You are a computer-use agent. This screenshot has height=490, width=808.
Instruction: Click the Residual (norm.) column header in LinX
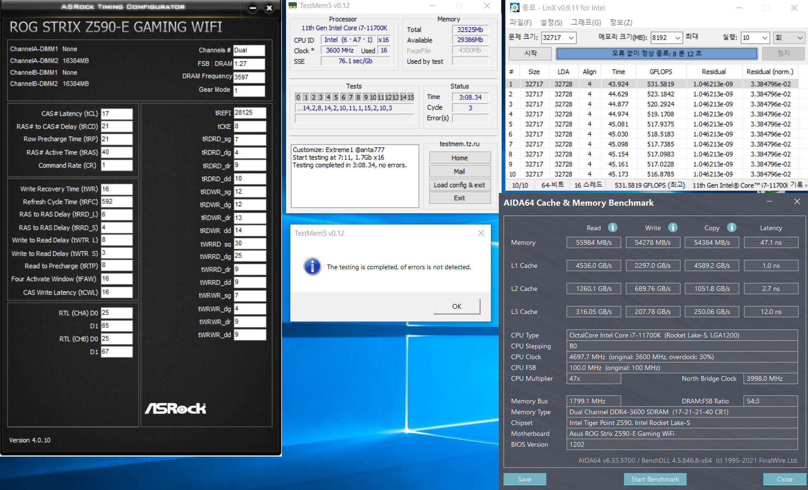click(770, 72)
